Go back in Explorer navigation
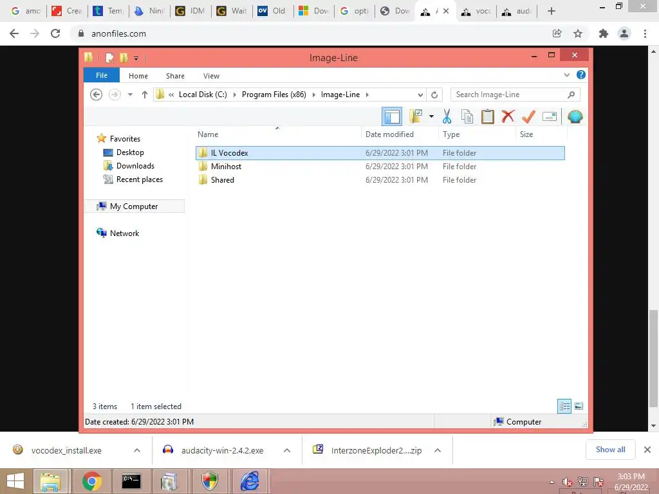The image size is (659, 494). coord(97,95)
